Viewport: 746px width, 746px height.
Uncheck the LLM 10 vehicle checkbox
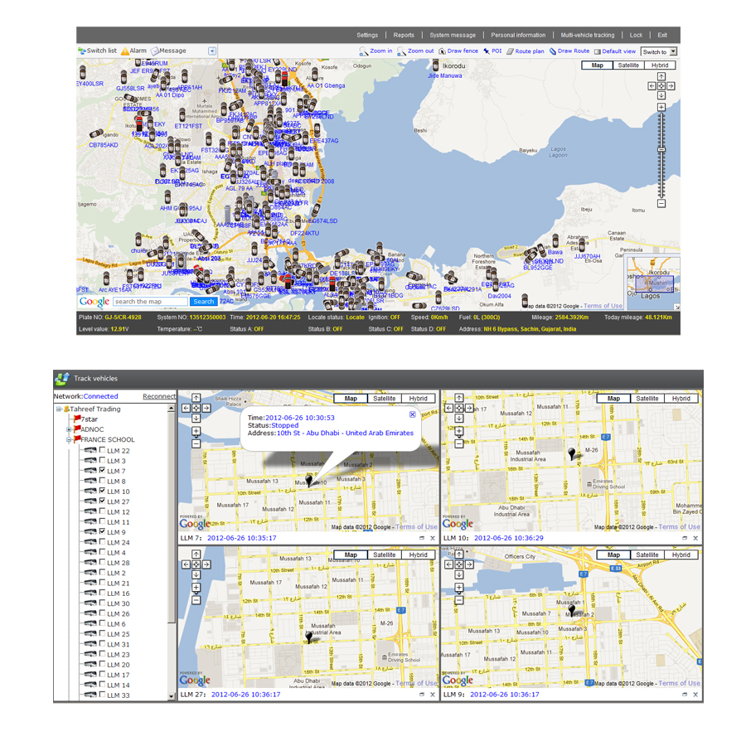pyautogui.click(x=102, y=491)
